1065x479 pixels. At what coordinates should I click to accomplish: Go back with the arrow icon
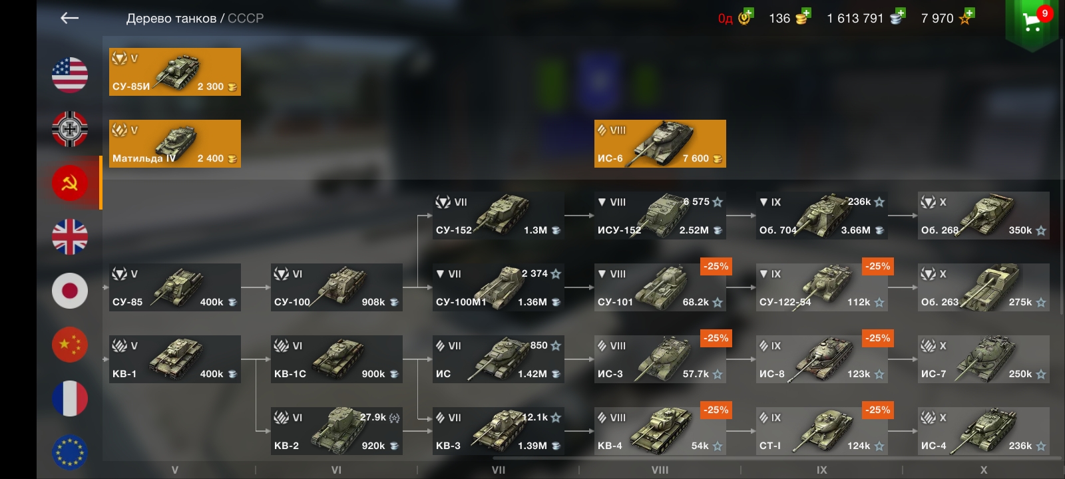(69, 18)
